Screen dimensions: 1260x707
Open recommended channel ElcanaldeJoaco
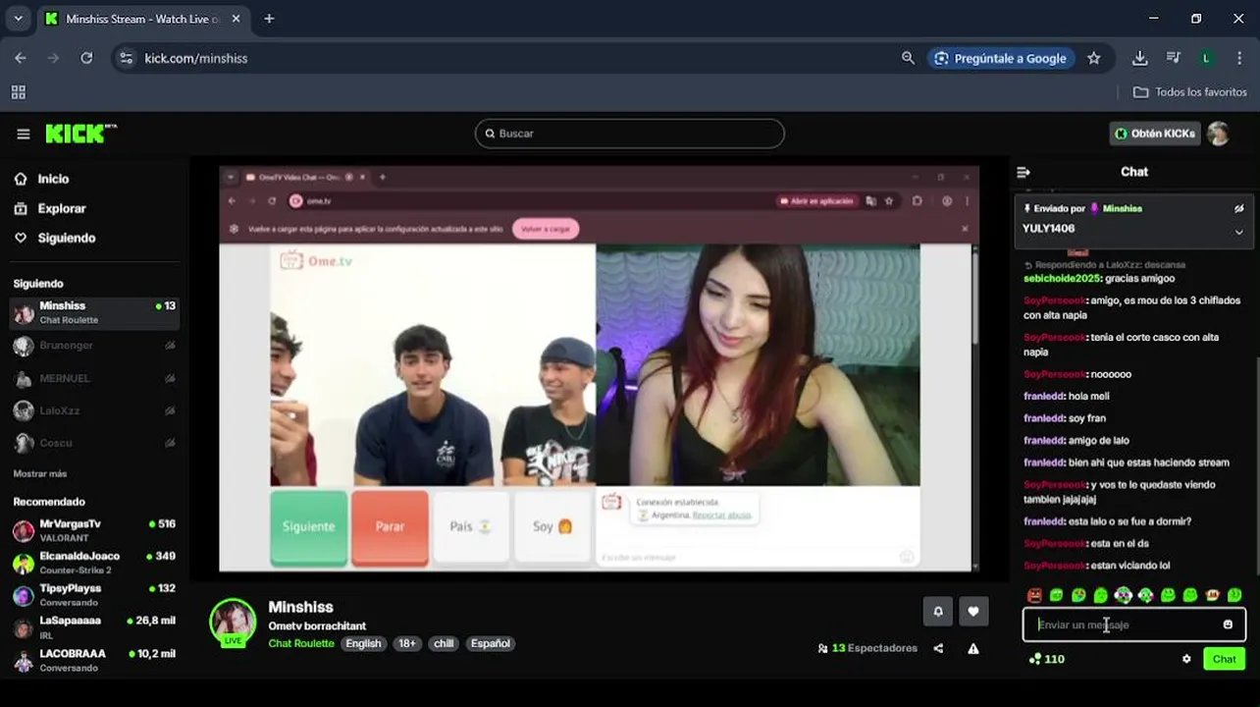94,563
